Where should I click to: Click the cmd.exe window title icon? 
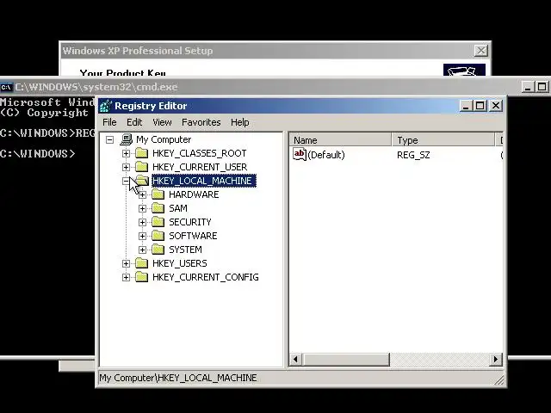point(6,87)
